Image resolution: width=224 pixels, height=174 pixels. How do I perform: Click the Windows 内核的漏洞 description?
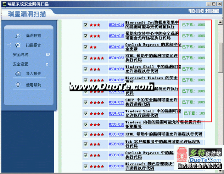click(x=163, y=124)
